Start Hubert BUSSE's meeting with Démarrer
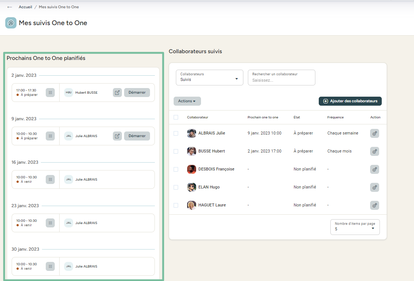The width and height of the screenshot is (414, 281). coord(137,93)
